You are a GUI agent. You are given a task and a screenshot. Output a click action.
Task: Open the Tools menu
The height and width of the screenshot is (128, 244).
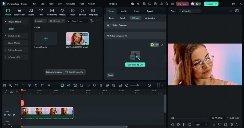click(x=51, y=4)
